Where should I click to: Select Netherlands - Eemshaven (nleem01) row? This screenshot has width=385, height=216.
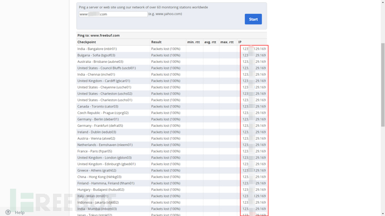[x=171, y=145]
